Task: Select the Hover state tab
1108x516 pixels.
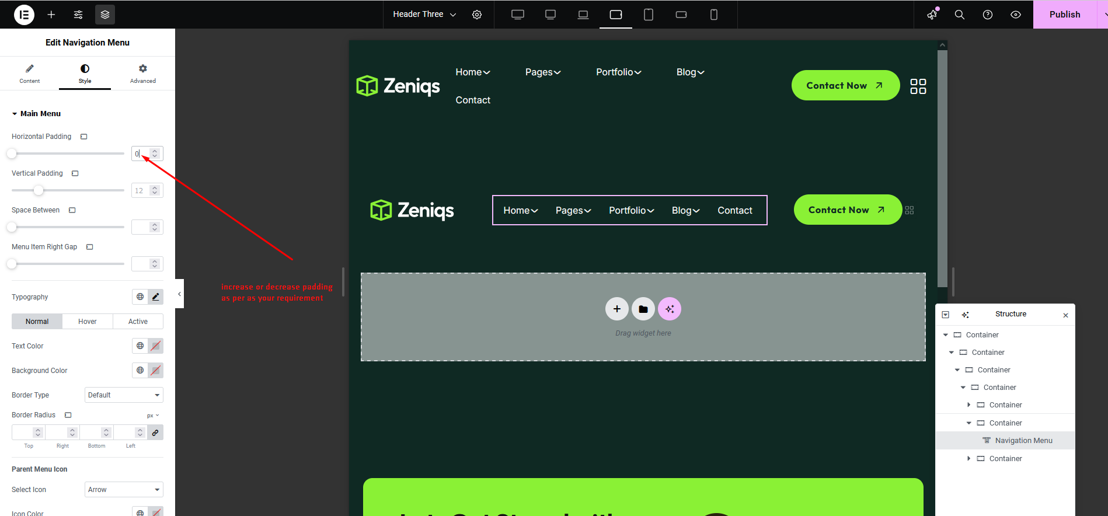Action: click(88, 322)
